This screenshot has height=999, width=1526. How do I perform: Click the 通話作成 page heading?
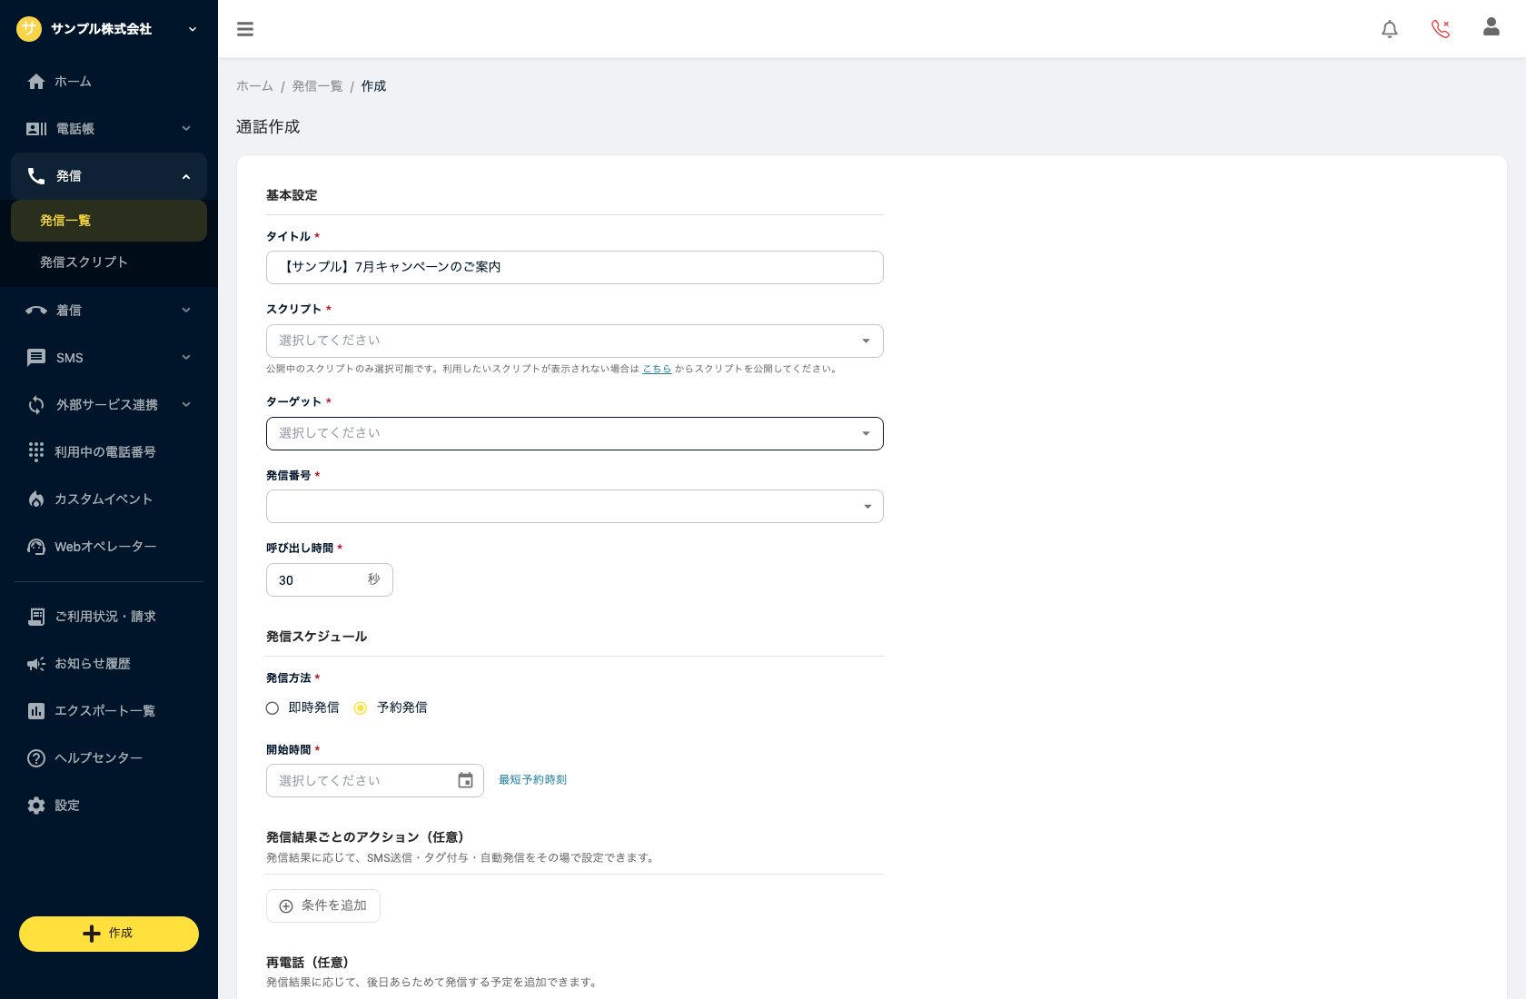(268, 127)
